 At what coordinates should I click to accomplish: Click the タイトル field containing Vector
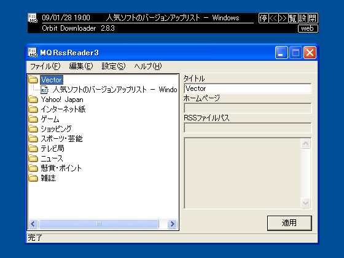coord(248,88)
